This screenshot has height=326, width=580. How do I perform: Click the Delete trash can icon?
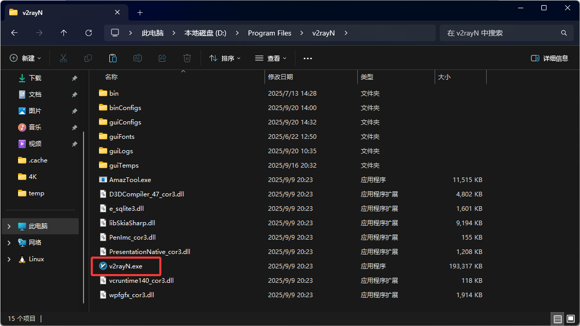tap(188, 59)
